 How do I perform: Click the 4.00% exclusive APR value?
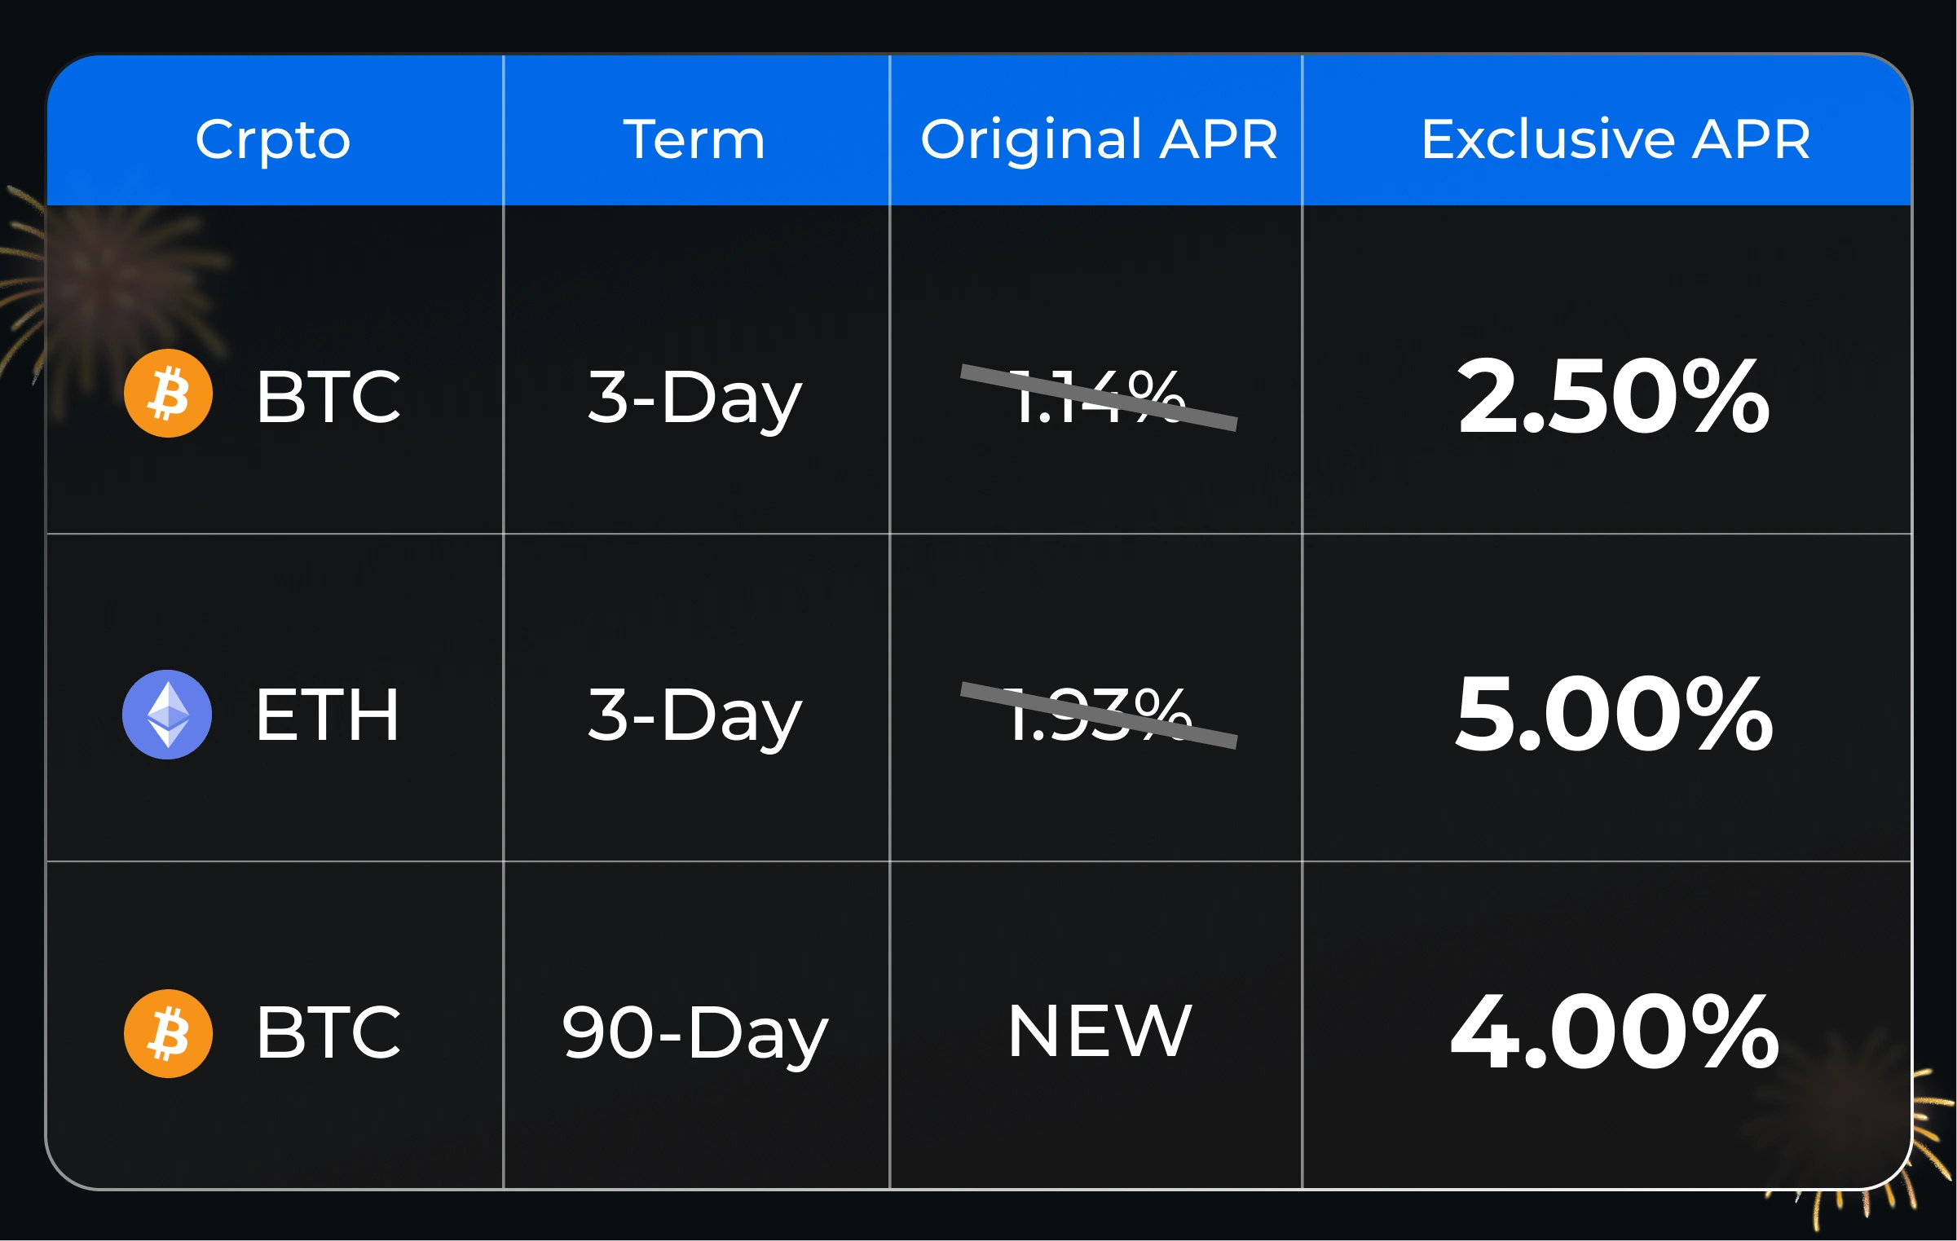[x=1615, y=1032]
